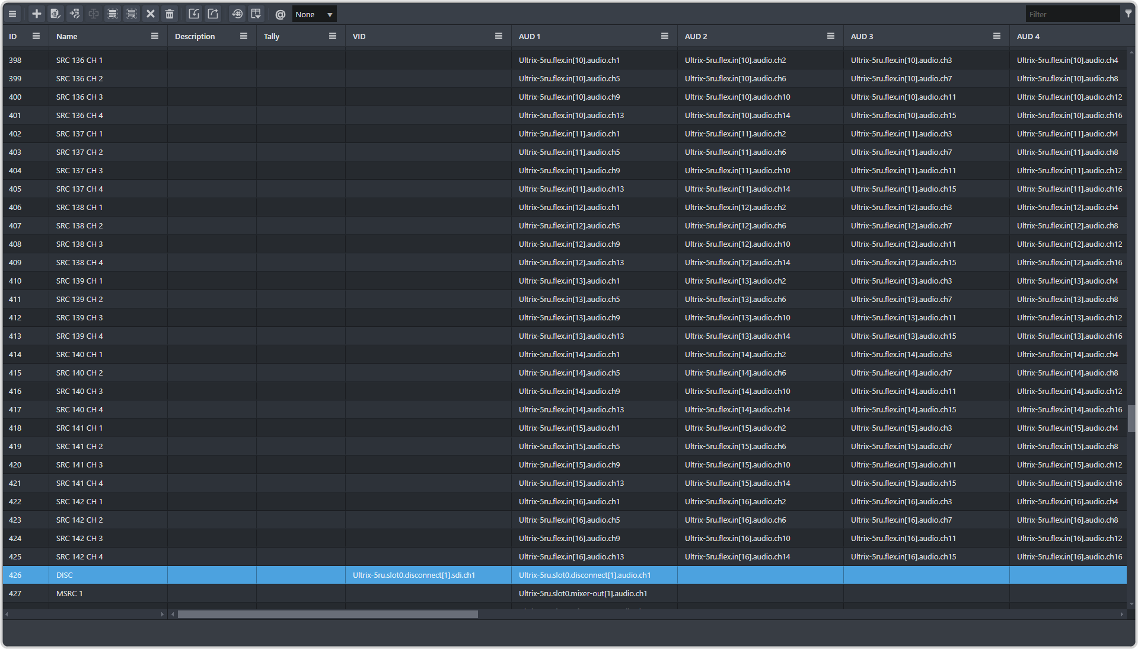Select the SRC 140 CH 1 row

tap(79, 355)
